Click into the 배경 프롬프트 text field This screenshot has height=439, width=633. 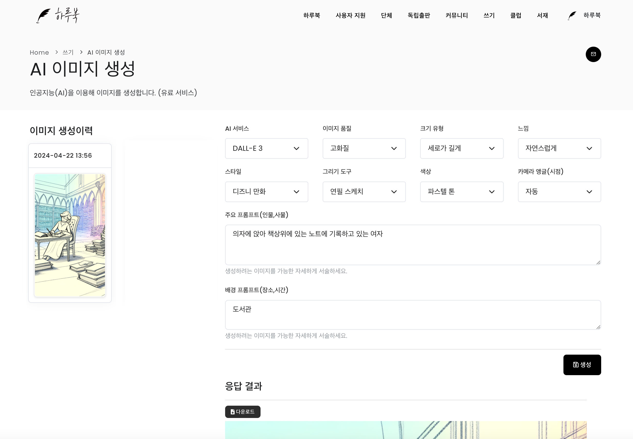(413, 314)
